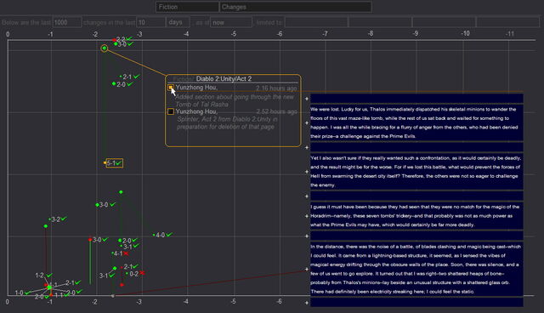
Task: Click the 10 time span field
Action: click(x=151, y=23)
